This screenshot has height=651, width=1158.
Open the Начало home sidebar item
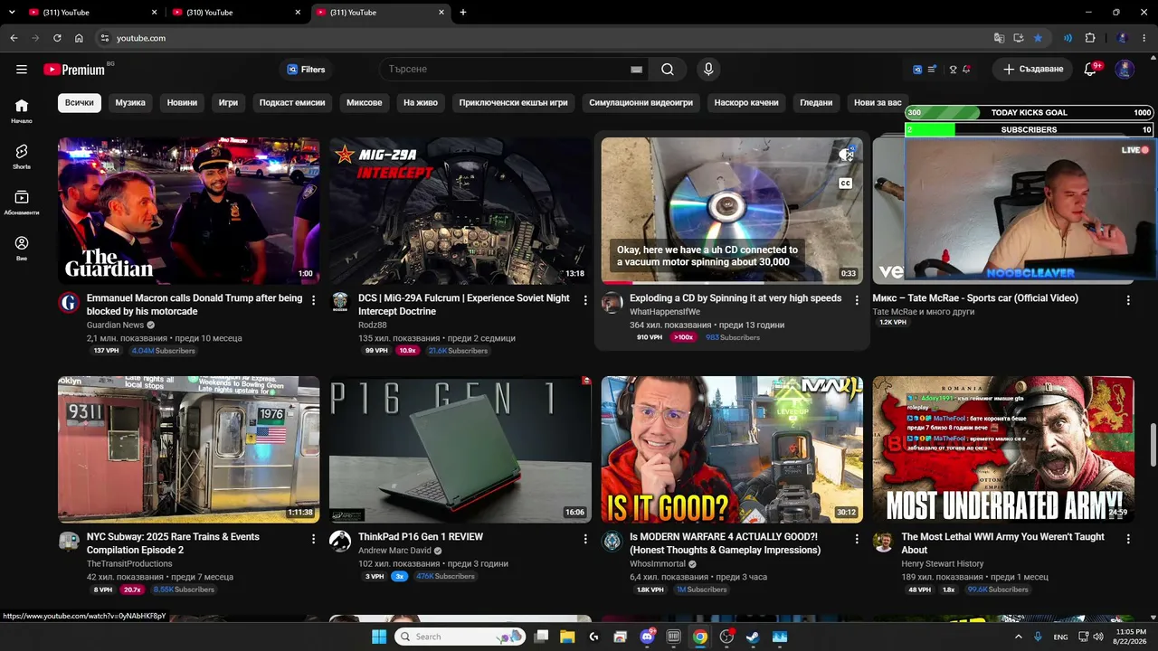[x=22, y=110]
